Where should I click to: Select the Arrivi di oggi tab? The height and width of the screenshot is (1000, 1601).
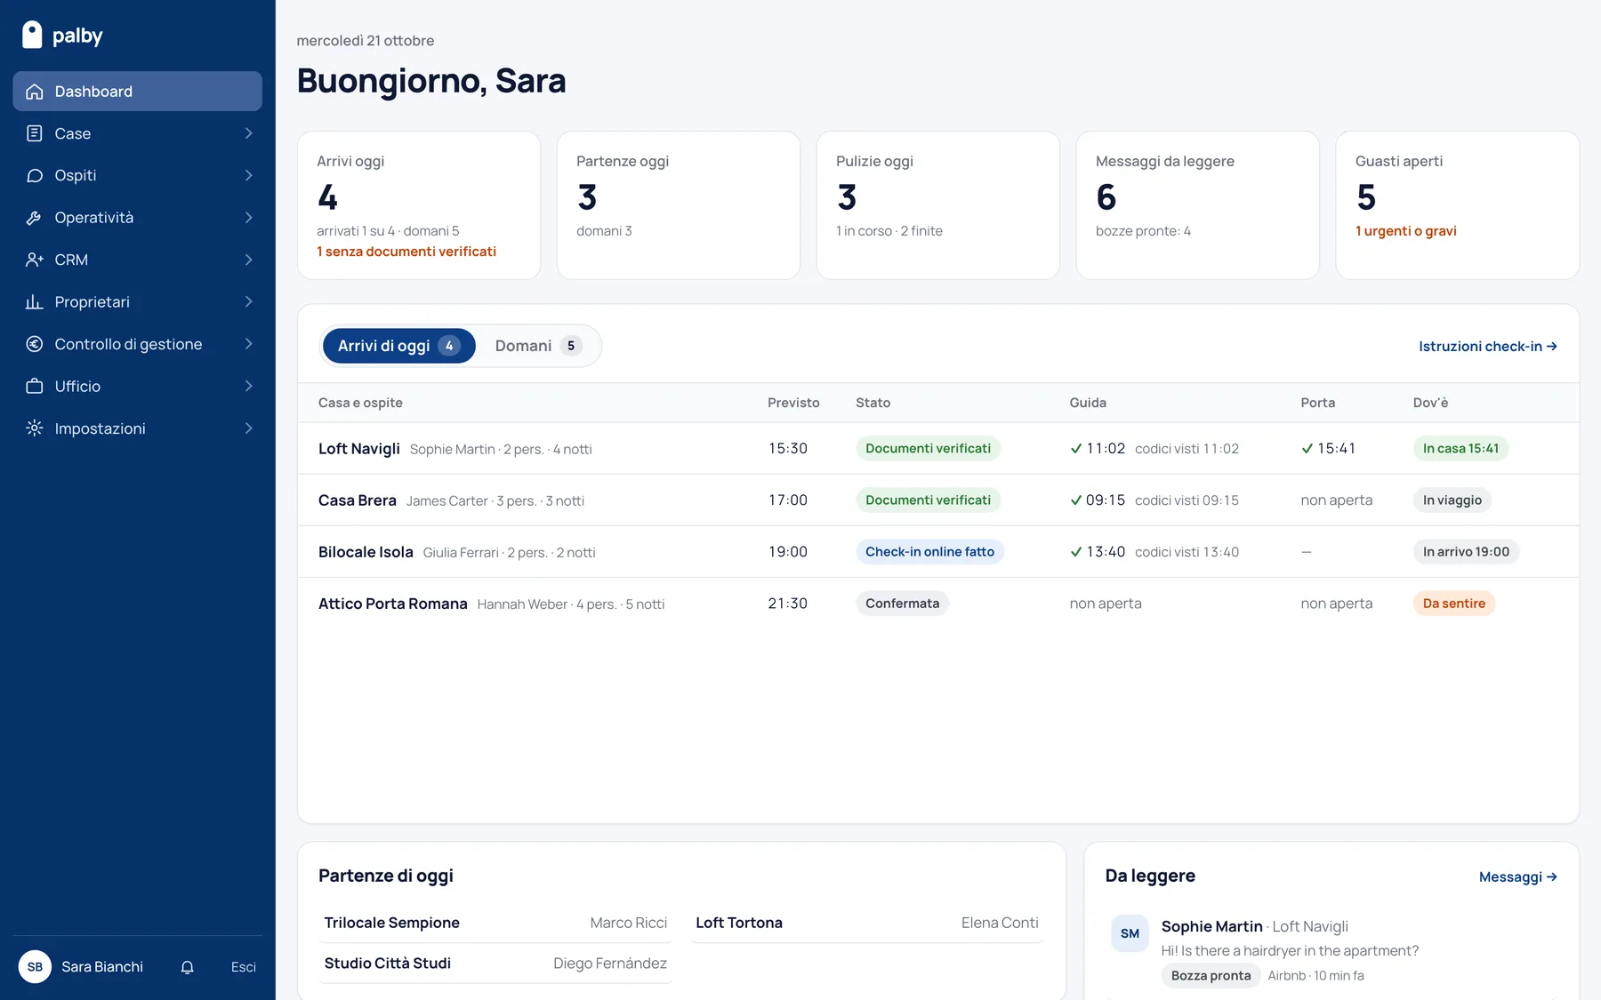pos(398,346)
